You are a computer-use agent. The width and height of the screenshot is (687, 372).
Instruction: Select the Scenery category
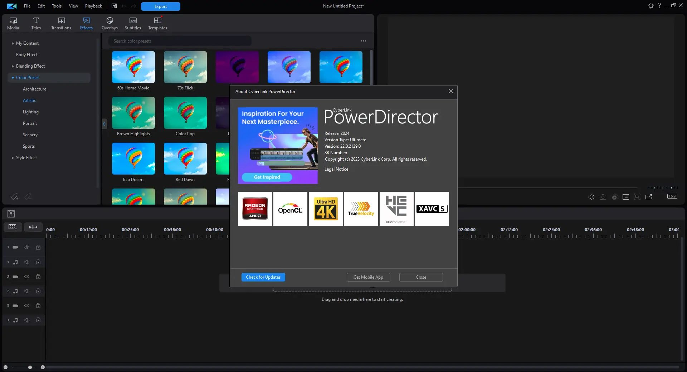click(x=30, y=135)
